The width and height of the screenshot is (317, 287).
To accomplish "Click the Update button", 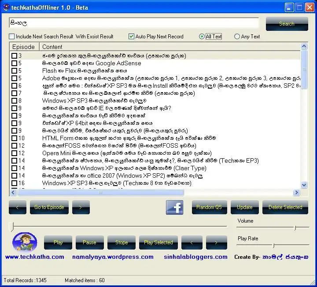I will [x=245, y=207].
